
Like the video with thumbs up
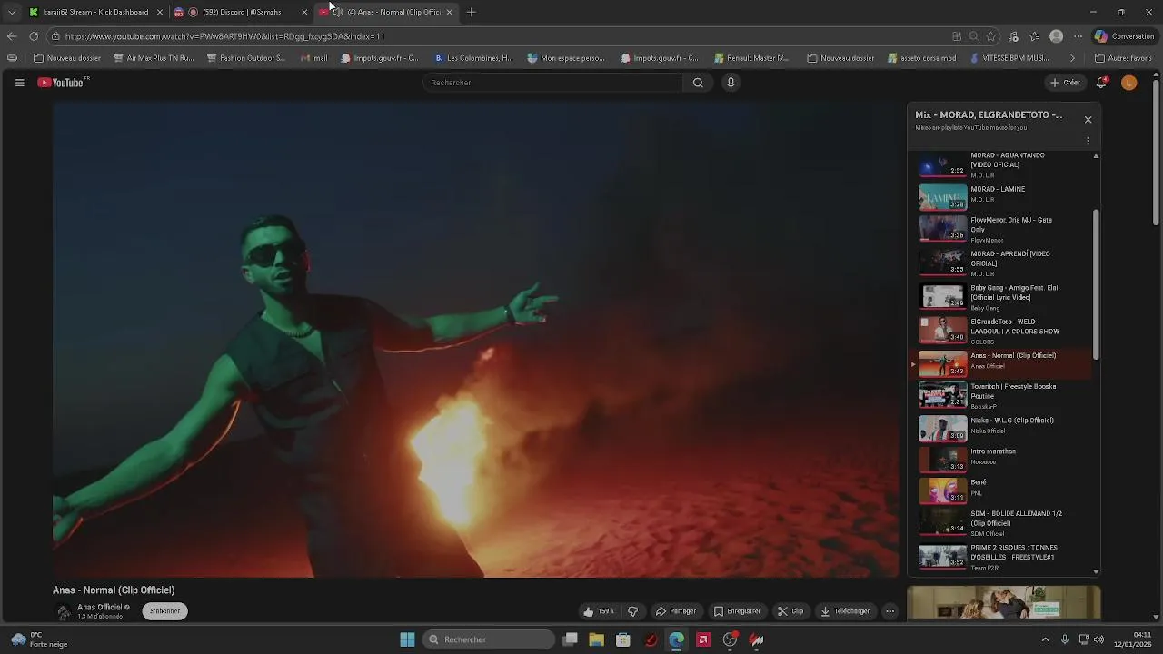[x=599, y=611]
